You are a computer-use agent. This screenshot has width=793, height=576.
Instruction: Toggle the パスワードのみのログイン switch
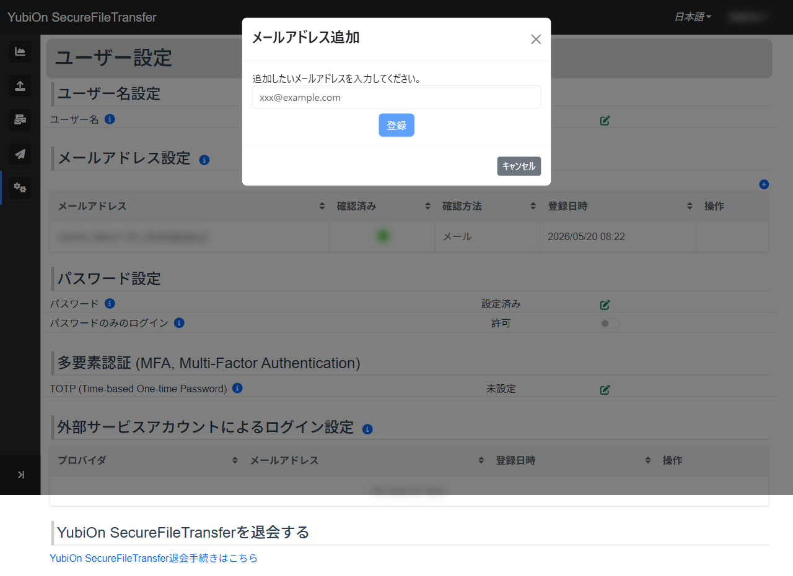tap(610, 324)
